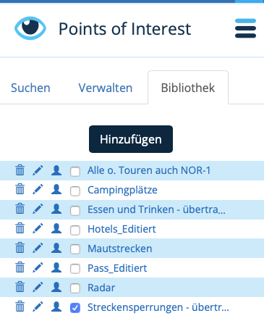Delete the Campingplätze library entry via trash icon
The width and height of the screenshot is (264, 329).
20,190
